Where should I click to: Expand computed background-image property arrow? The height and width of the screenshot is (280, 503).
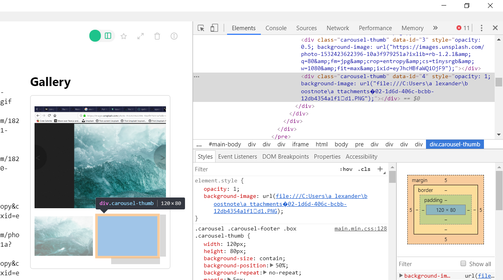[401, 276]
